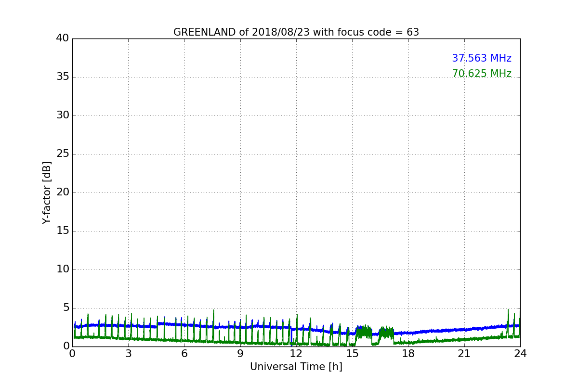Select the 18 tick on the time axis
The width and height of the screenshot is (578, 385).
pyautogui.click(x=408, y=354)
